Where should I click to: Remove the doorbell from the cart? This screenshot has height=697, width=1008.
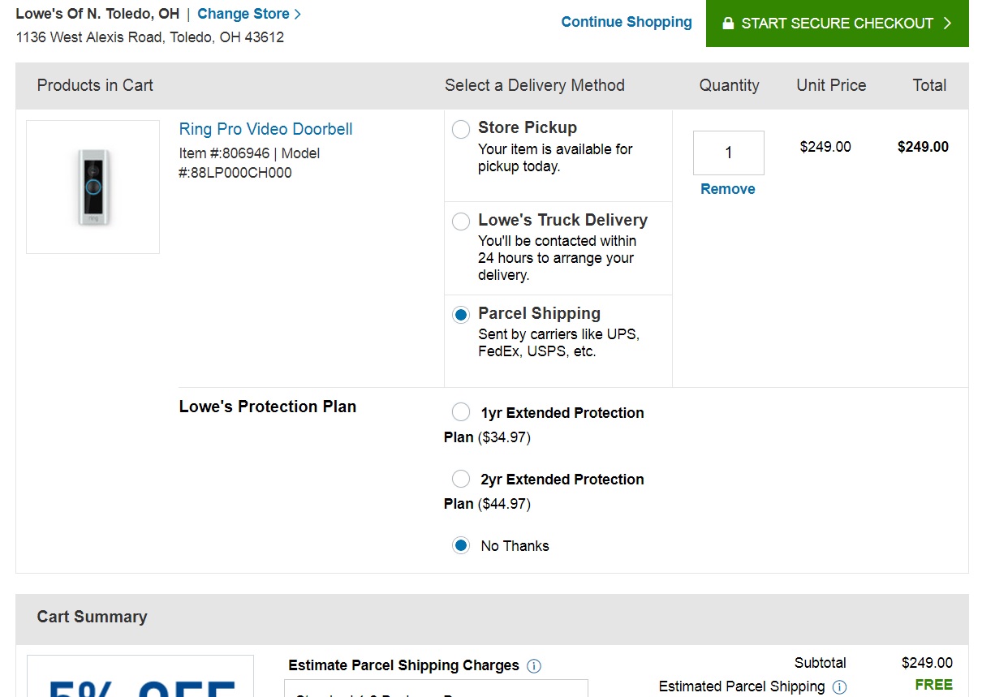(x=727, y=188)
